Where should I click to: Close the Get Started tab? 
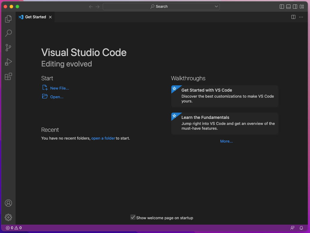click(50, 17)
